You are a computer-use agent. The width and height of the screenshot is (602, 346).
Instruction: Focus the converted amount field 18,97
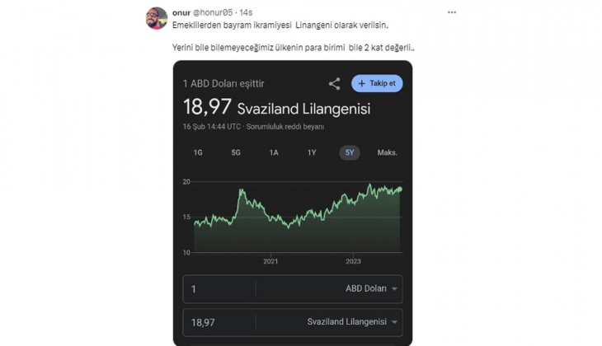pyautogui.click(x=219, y=322)
